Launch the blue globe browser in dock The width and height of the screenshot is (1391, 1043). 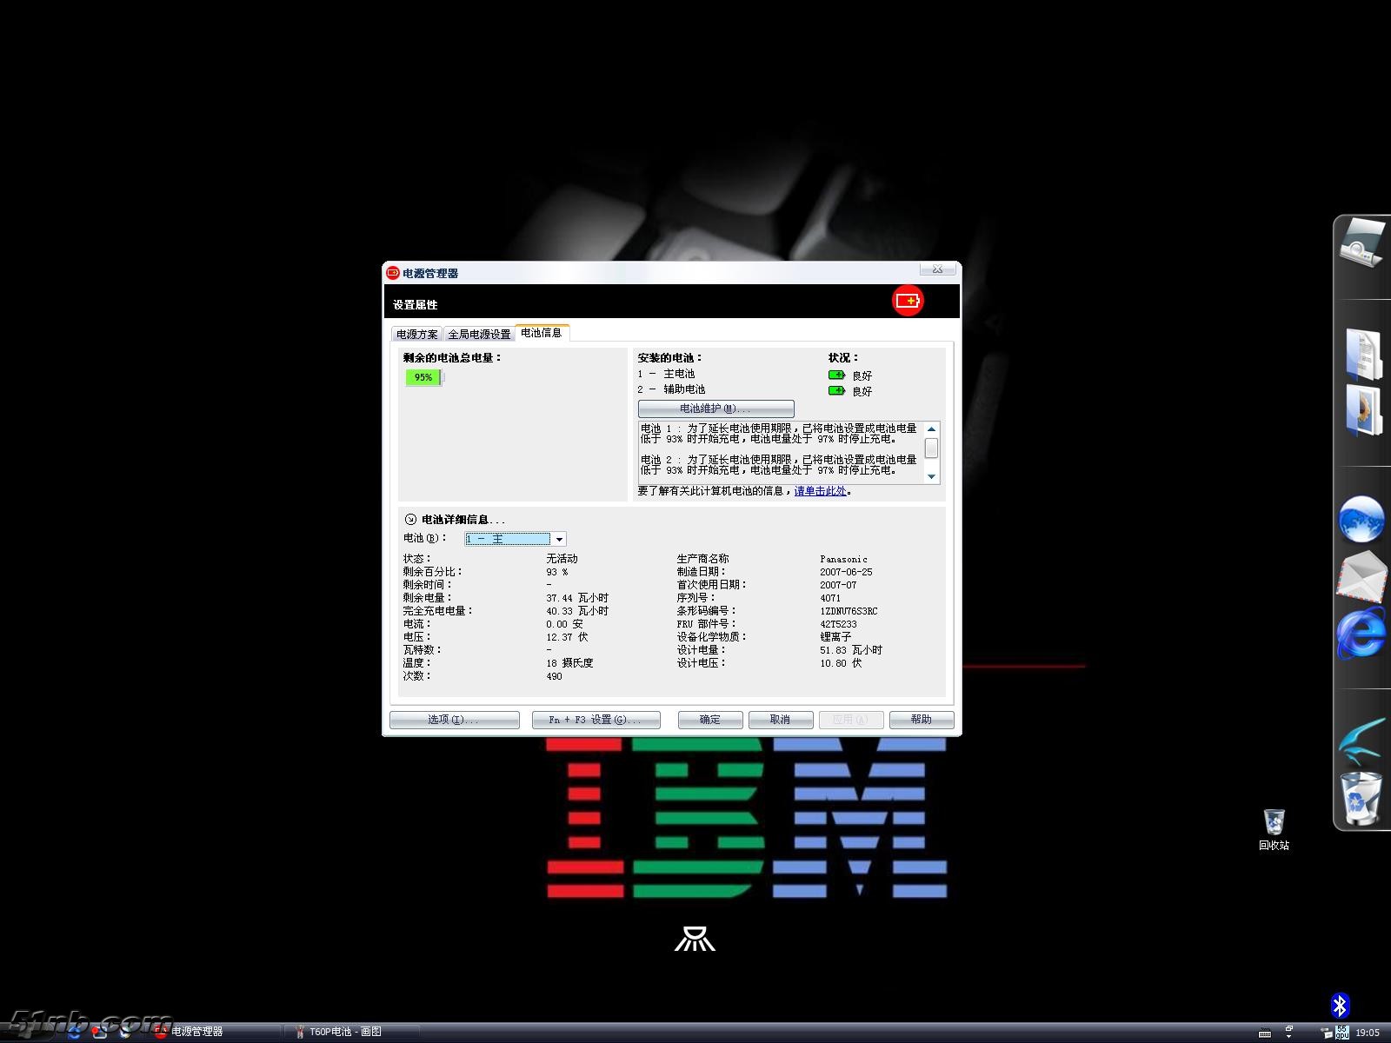[1361, 520]
